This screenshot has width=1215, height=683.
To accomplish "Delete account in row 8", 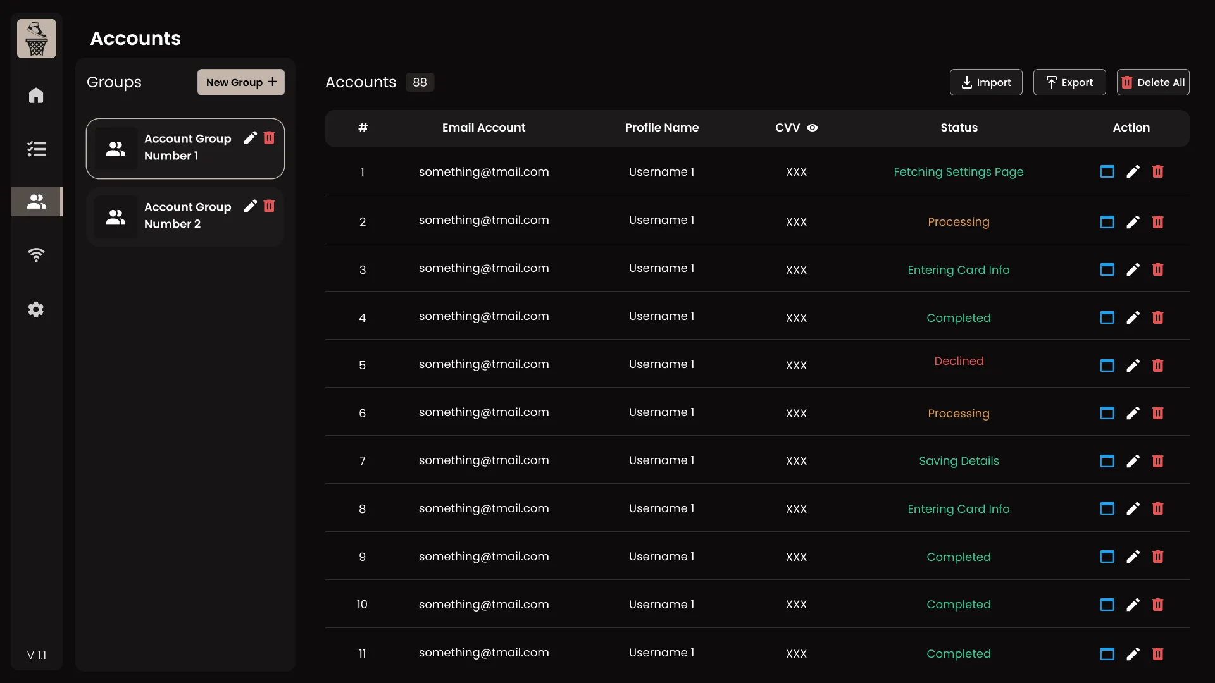I will click(x=1158, y=508).
